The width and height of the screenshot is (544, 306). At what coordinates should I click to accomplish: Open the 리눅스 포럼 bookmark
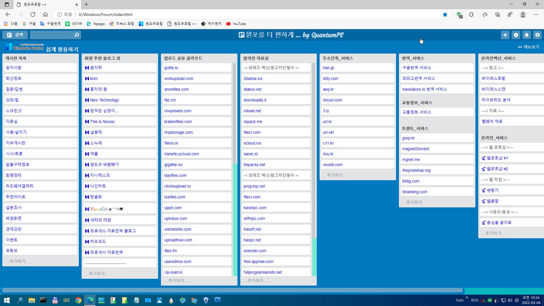(122, 24)
